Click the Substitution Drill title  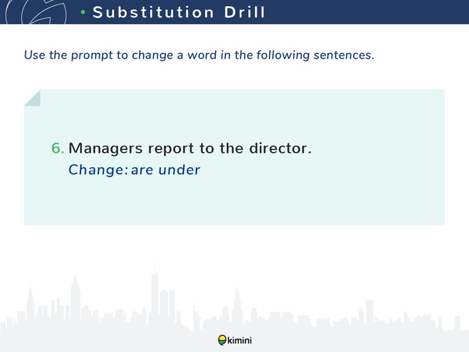pyautogui.click(x=179, y=12)
